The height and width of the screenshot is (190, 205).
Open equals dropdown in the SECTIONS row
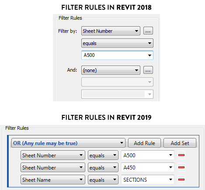click(x=103, y=180)
